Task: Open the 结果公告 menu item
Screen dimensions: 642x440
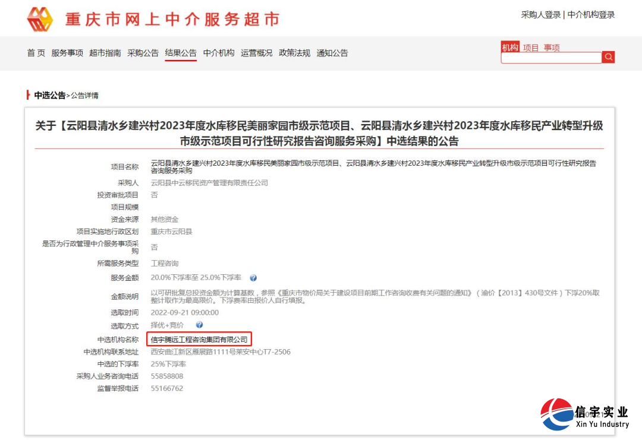Action: (180, 53)
